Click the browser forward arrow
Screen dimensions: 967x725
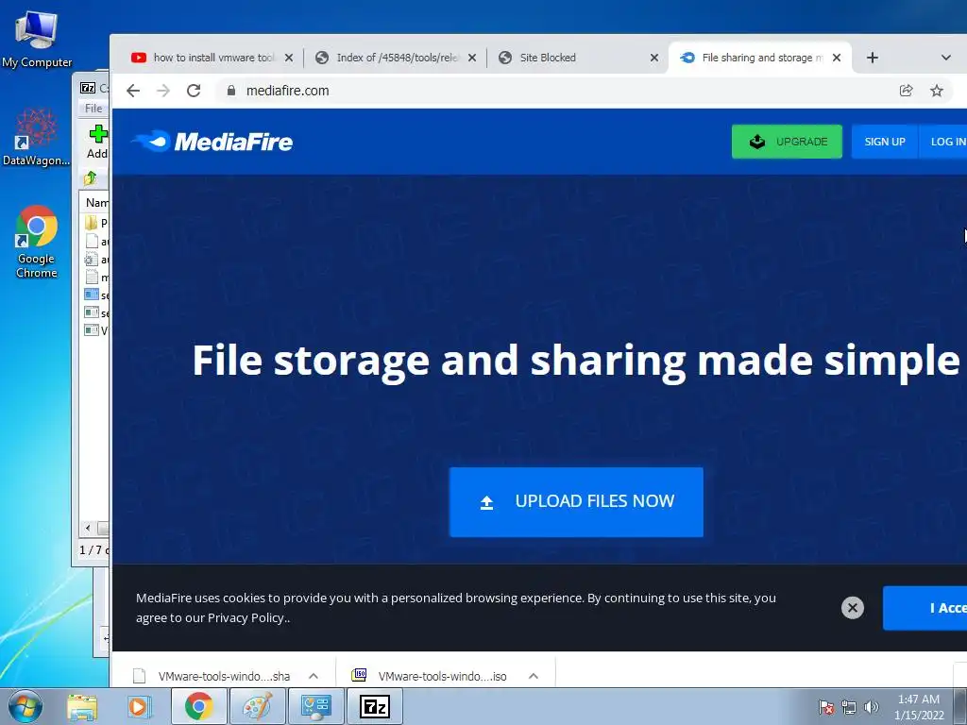tap(162, 91)
